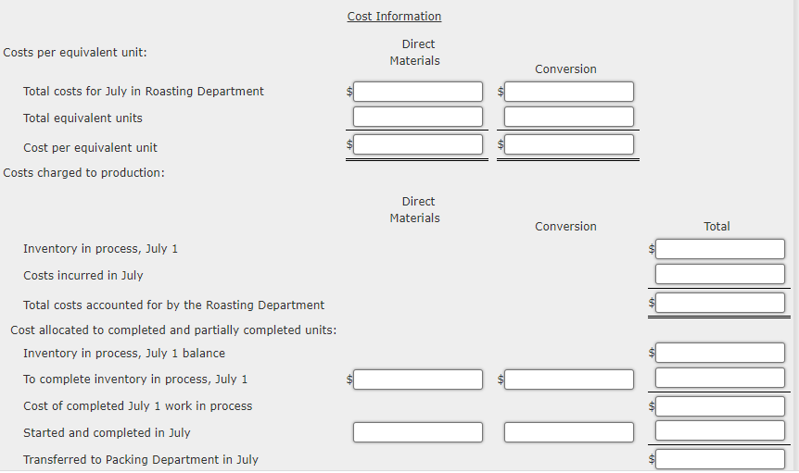Click Conversion total costs for July field

(569, 92)
